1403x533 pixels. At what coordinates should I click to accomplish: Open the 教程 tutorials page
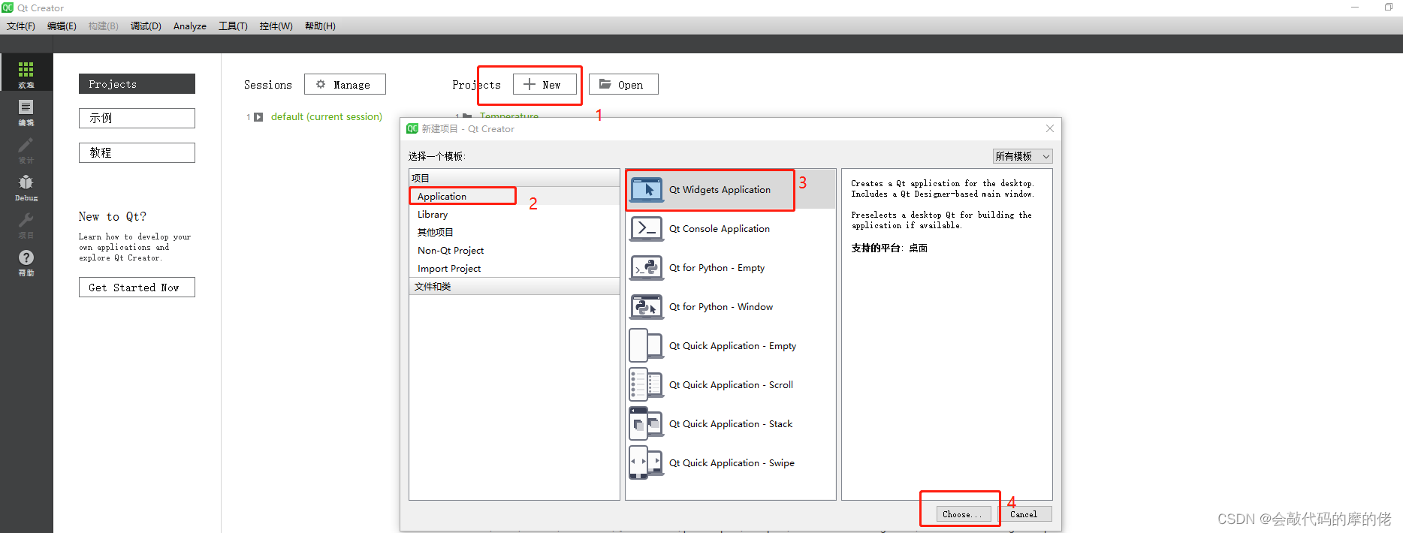click(x=137, y=152)
